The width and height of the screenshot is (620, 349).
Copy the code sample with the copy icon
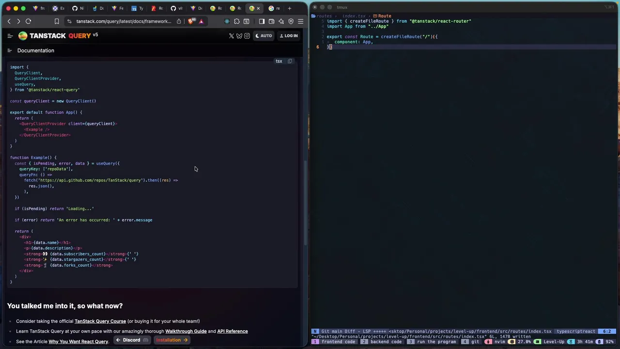click(x=290, y=61)
